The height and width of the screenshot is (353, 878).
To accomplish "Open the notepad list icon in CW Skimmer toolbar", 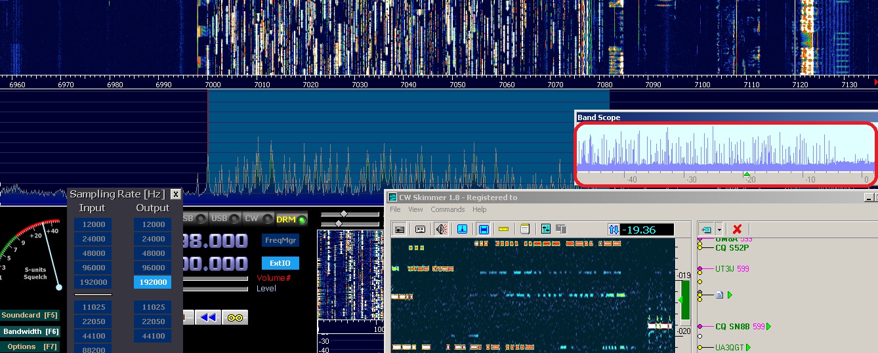I will pos(525,229).
